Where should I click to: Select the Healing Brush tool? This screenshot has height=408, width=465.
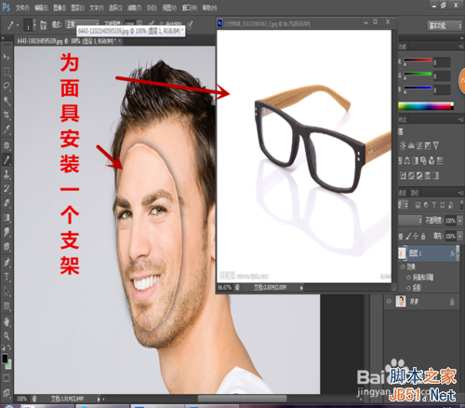(7, 145)
